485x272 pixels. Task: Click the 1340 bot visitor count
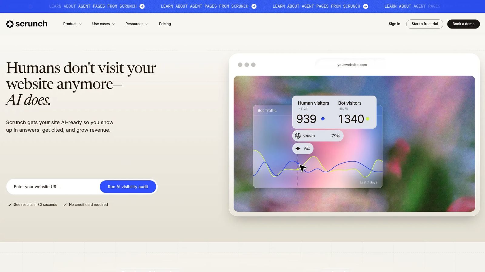tap(351, 119)
